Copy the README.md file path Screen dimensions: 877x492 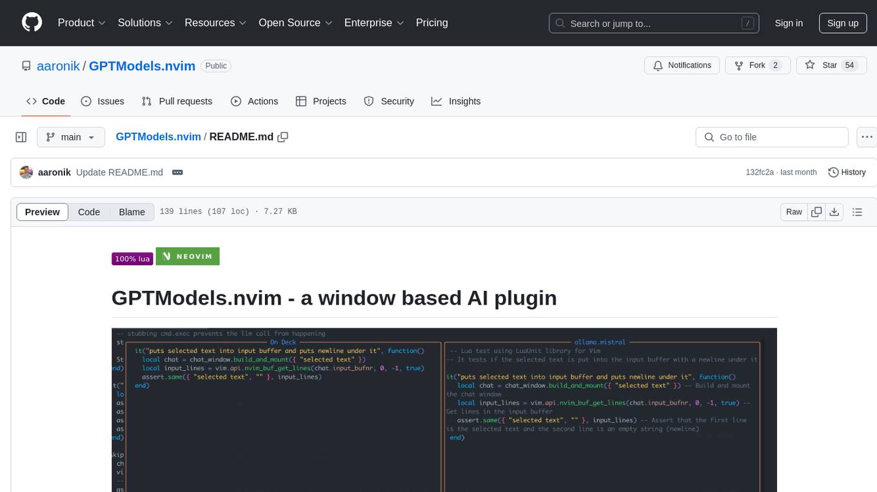pos(282,137)
